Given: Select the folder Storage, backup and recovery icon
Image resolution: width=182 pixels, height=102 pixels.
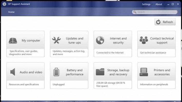Looking at the screenshot, I should [100, 72].
